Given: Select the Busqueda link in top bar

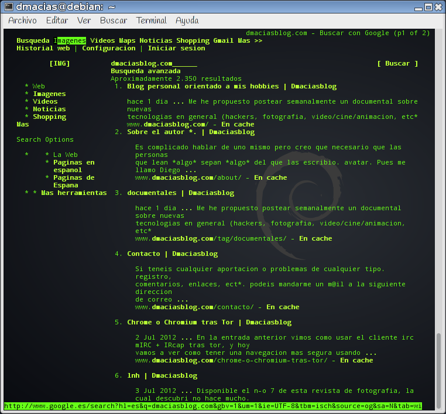Looking at the screenshot, I should pos(33,40).
